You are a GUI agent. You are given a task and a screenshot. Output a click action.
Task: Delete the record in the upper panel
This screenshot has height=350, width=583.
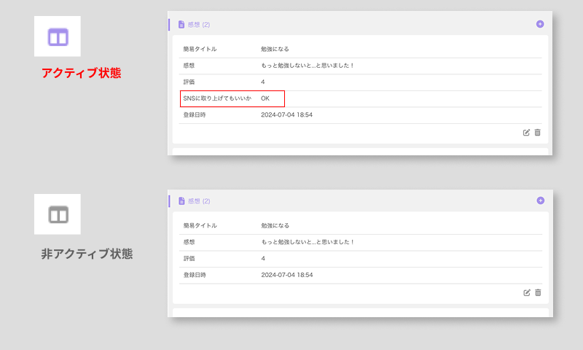537,133
